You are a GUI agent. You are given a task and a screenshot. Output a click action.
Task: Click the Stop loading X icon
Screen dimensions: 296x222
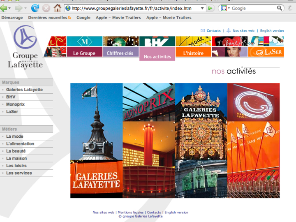pyautogui.click(x=46, y=8)
